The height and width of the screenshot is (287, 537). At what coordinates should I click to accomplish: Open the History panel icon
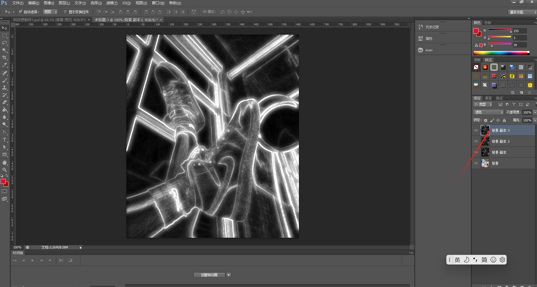click(x=420, y=27)
